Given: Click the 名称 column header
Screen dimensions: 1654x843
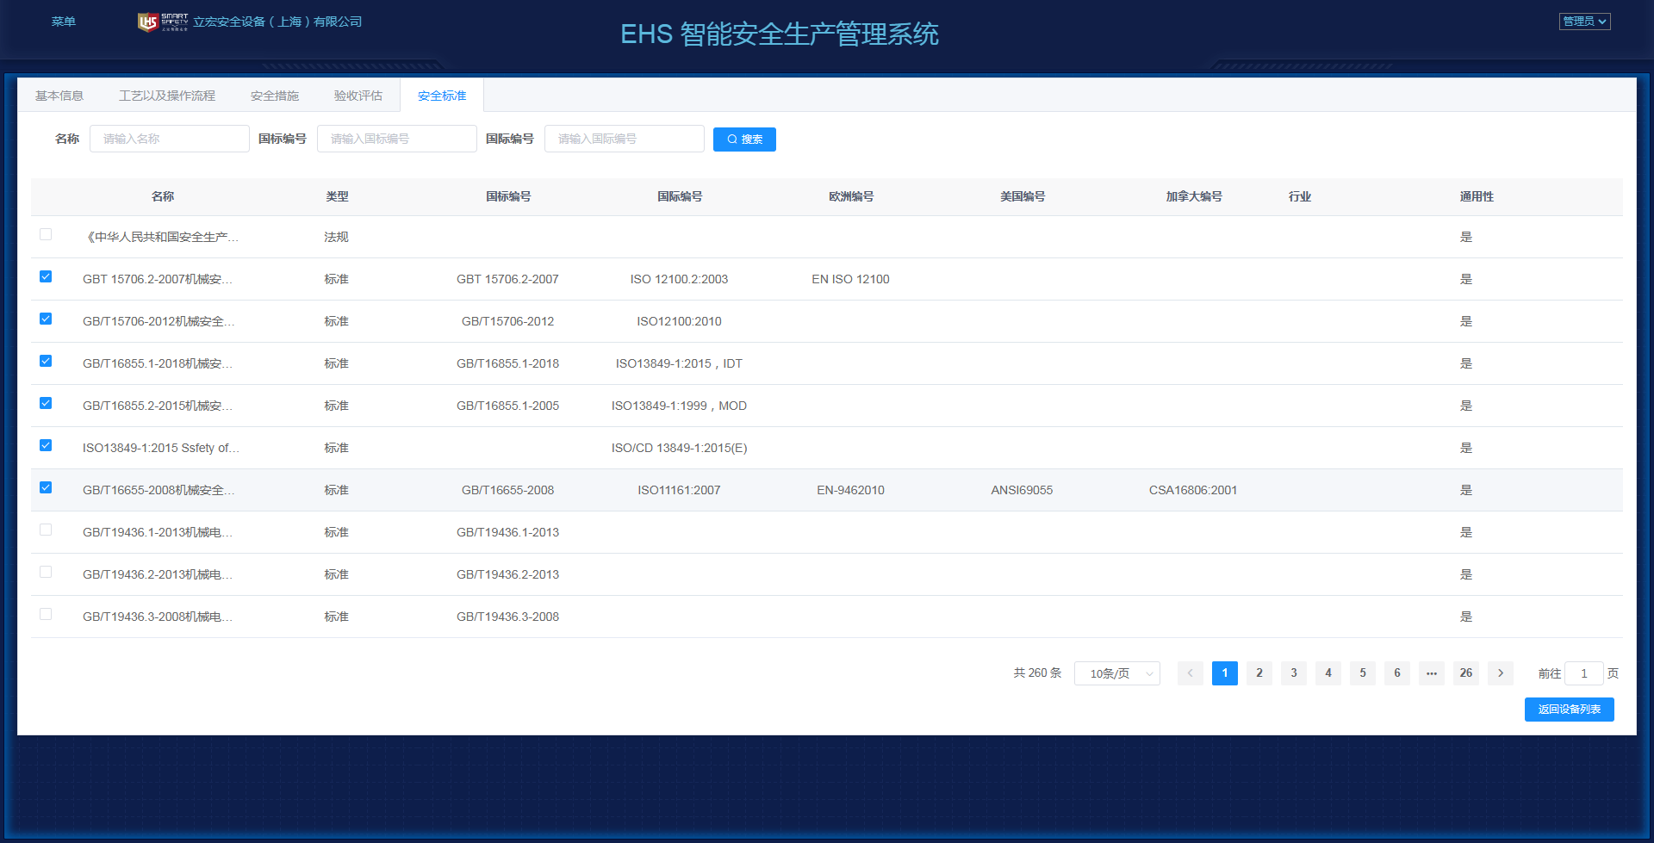Looking at the screenshot, I should coord(163,196).
